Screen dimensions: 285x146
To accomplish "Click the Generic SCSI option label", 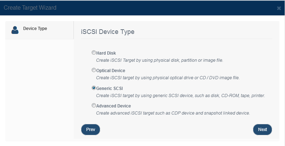I will tap(110, 89).
